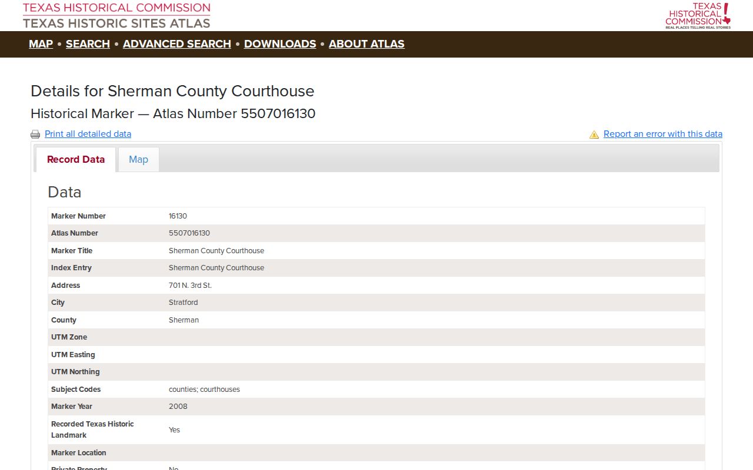Click the Historical Marker Atlas Number subheading

coord(173,113)
